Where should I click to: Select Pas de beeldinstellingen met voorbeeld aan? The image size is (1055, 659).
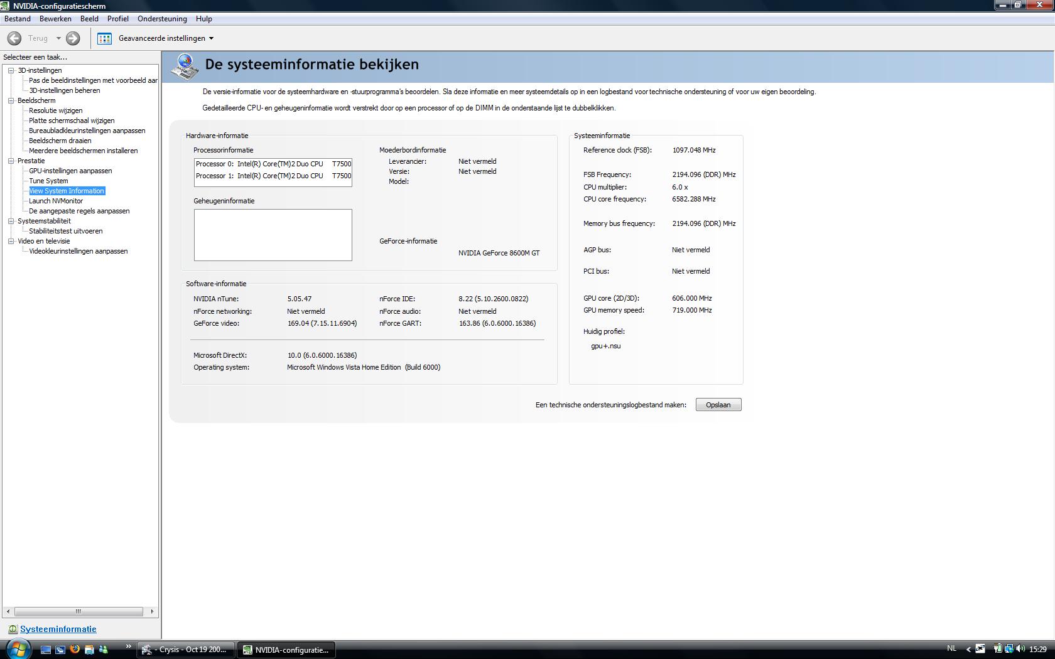coord(93,80)
